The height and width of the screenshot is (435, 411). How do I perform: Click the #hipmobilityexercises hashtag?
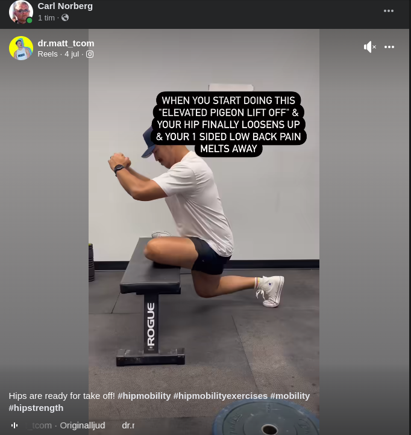click(x=221, y=396)
